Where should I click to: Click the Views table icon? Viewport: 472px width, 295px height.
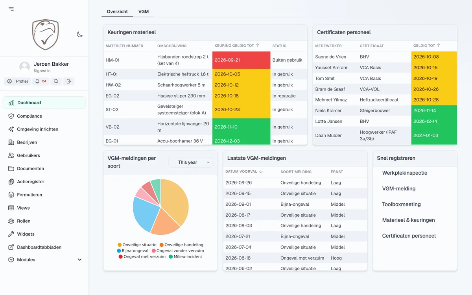11,208
